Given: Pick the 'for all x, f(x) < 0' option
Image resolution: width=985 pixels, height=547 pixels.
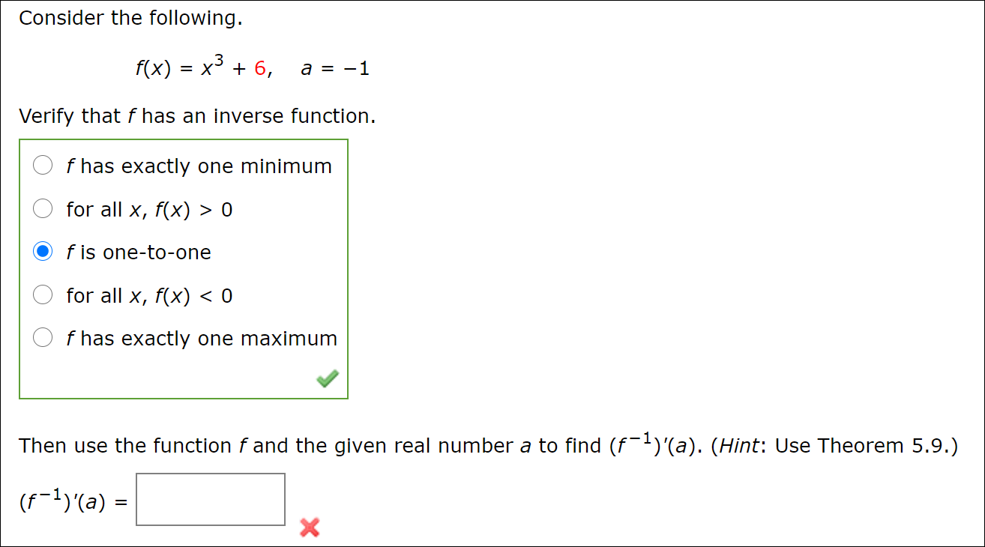Looking at the screenshot, I should tap(43, 294).
